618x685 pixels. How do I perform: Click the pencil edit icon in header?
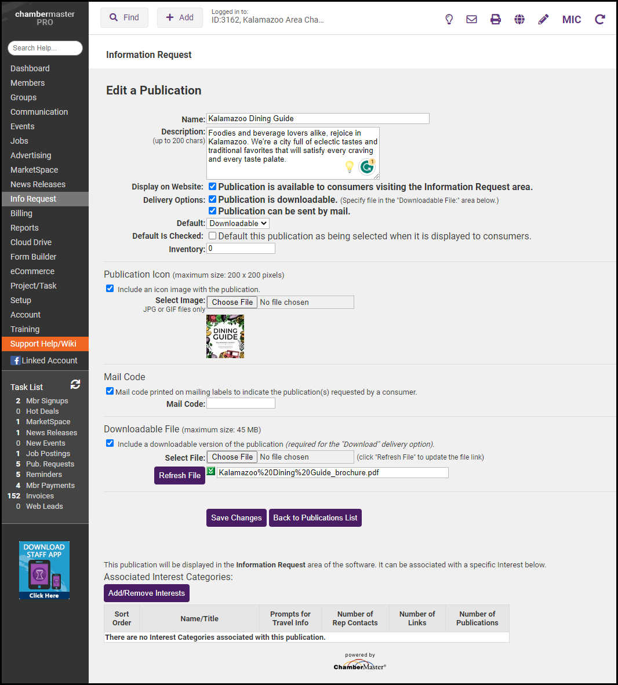pos(543,19)
